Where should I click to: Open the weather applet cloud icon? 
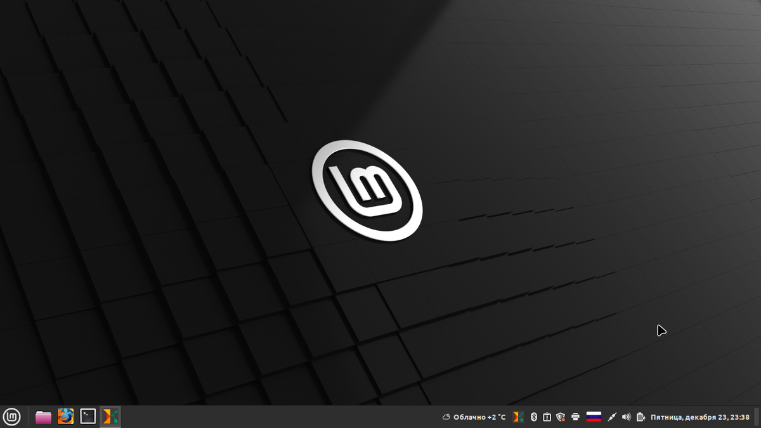[x=446, y=417]
